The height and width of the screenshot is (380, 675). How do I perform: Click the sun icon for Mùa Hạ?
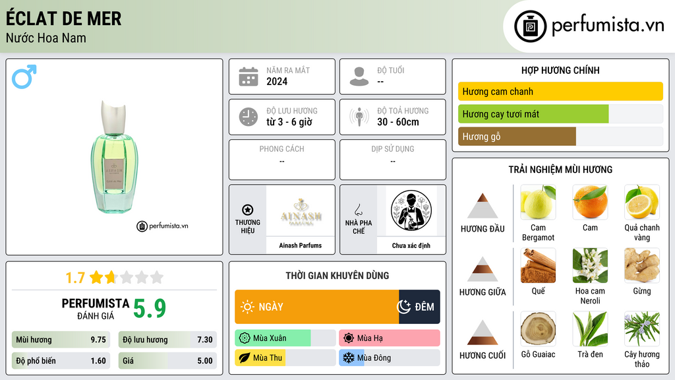349,338
